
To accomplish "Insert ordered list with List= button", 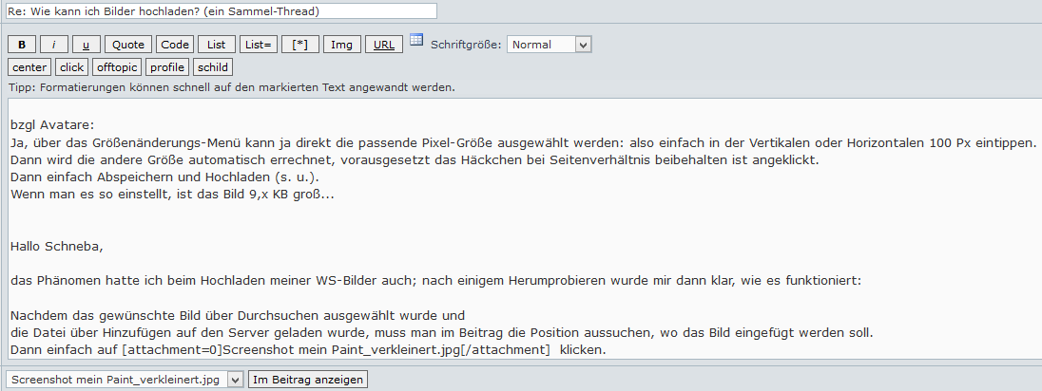I will pyautogui.click(x=257, y=45).
